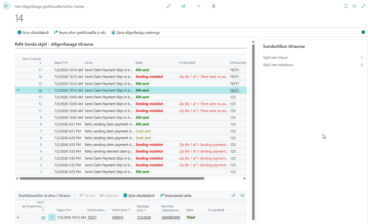
Task: Expand Greiðsluseðlar subpage to full screen
Action: [242, 195]
